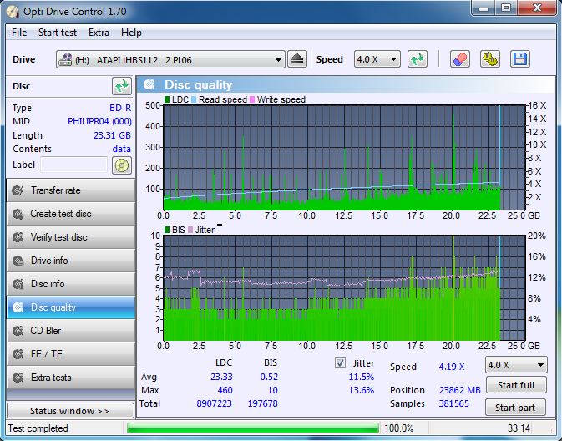Click the disc label icon beside Label field
The width and height of the screenshot is (562, 441).
coord(122,165)
